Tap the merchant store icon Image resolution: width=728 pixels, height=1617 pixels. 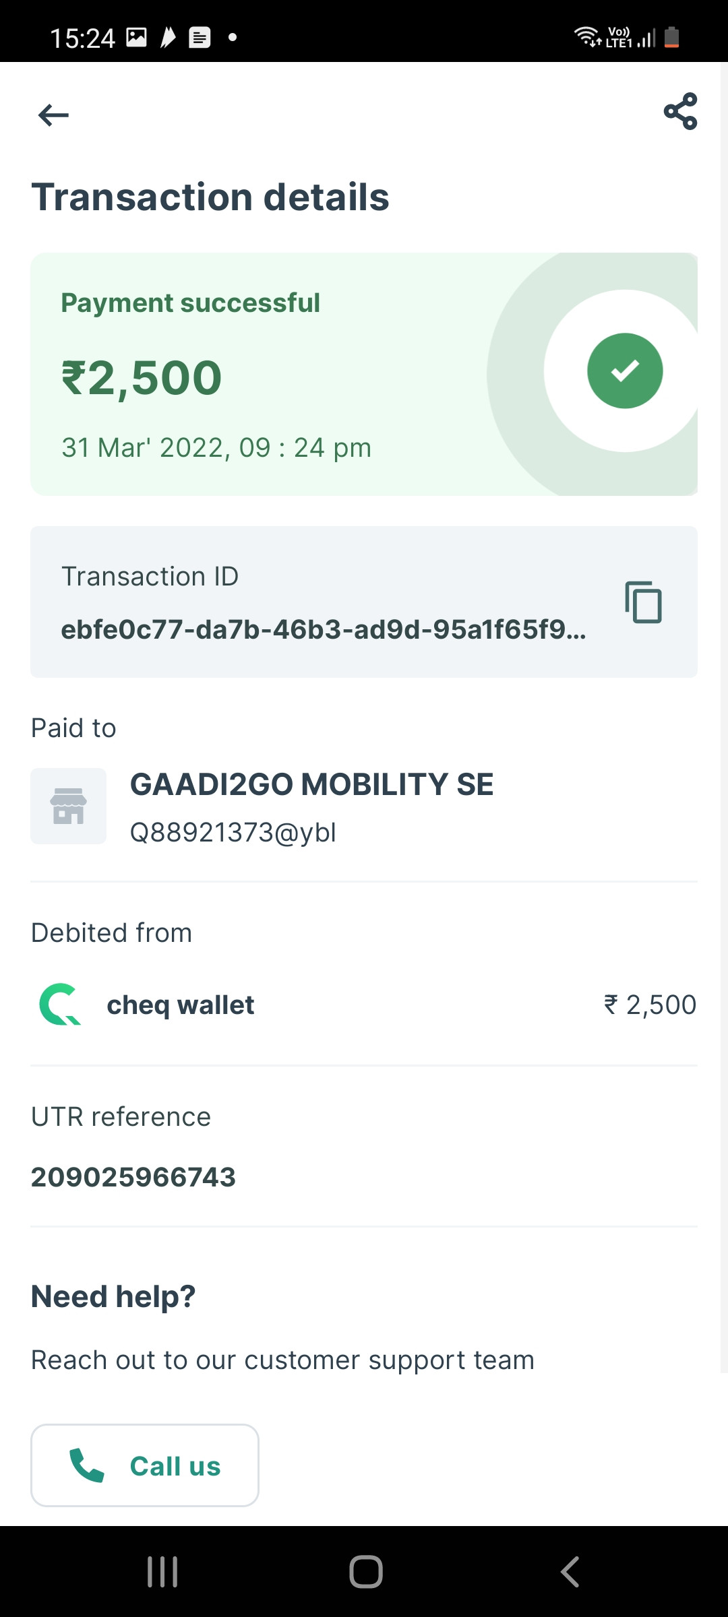coord(69,806)
